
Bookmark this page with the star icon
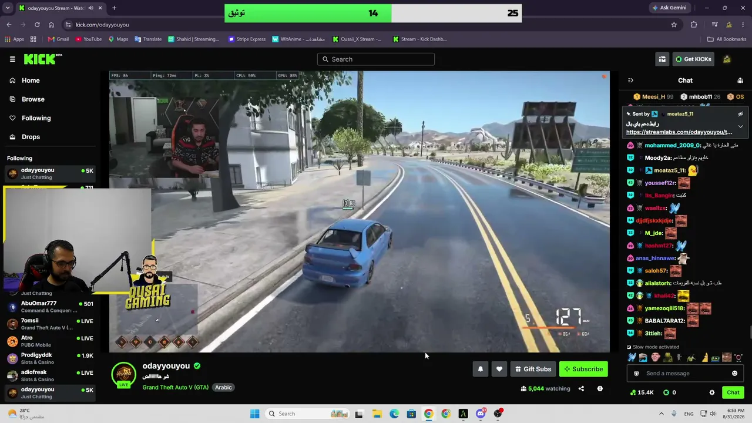674,25
